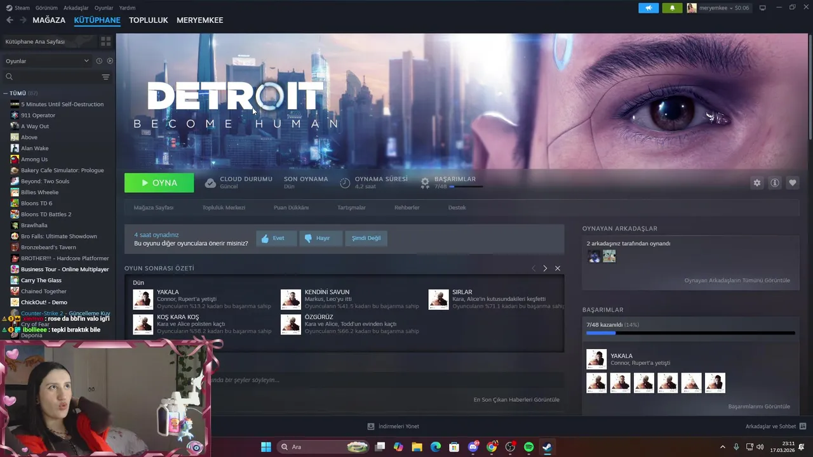
Task: Open the Yardım menu
Action: click(x=127, y=8)
